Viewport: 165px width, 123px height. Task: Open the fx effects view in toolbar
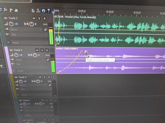[x=5, y=10]
